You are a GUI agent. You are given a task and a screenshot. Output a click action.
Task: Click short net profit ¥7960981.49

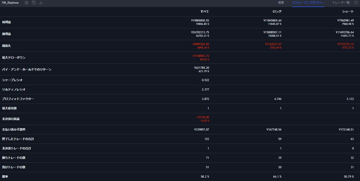[x=346, y=20]
